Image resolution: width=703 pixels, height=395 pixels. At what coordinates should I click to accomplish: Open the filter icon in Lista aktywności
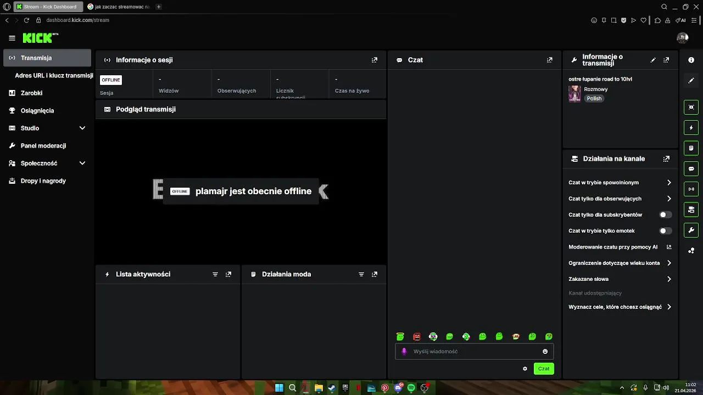215,274
